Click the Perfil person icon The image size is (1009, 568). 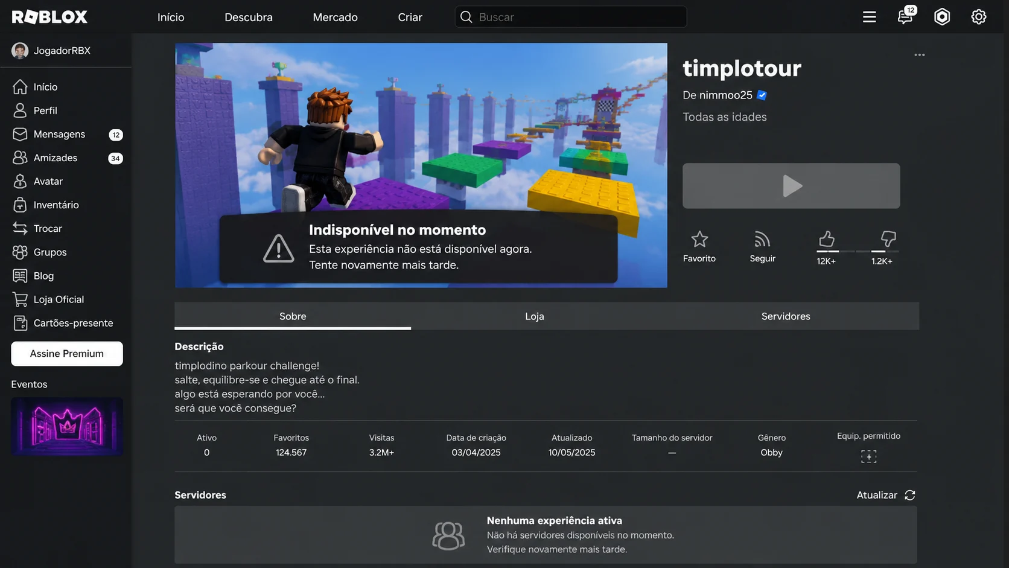pos(20,110)
